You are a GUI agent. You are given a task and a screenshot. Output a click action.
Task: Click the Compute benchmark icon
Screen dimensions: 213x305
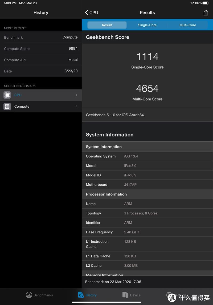click(x=7, y=106)
